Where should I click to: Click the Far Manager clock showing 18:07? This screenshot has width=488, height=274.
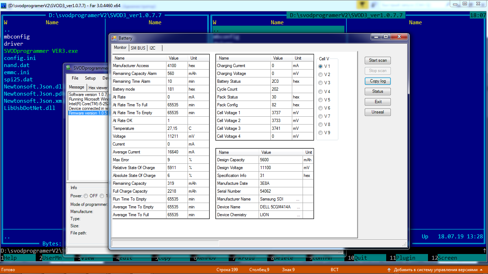(478, 15)
